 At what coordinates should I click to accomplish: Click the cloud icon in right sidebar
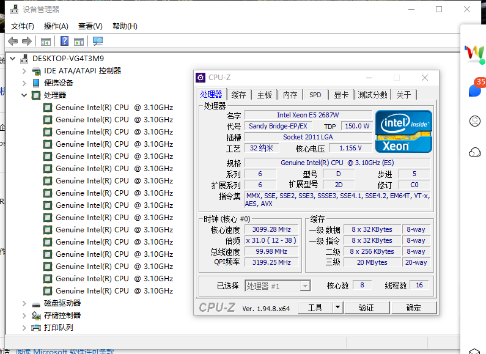pos(475,152)
